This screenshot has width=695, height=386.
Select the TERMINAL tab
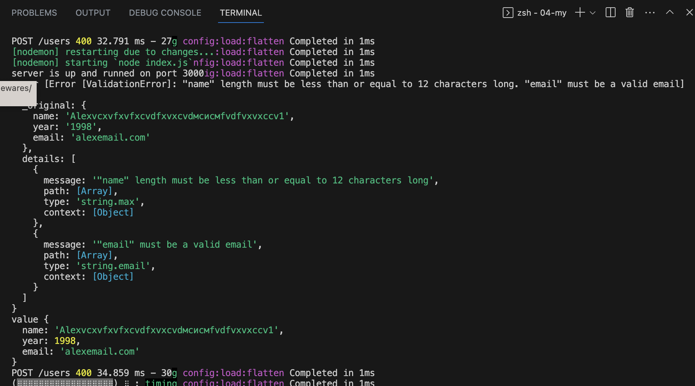(241, 13)
